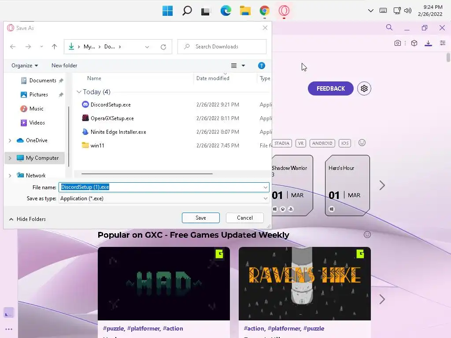Cancel the Save As dialog

click(x=245, y=218)
